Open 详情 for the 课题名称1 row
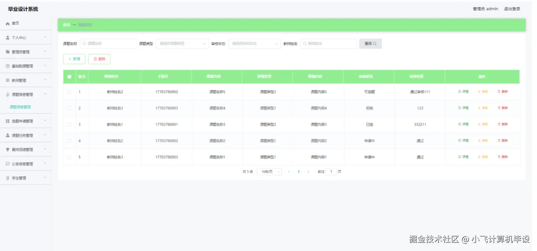Viewport: 537px width, 251px height. (x=464, y=157)
